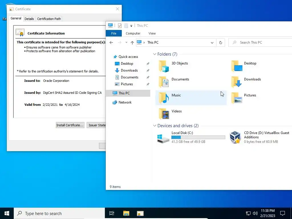Switch to the Certification Path tab
This screenshot has height=219, width=292.
coord(49,19)
